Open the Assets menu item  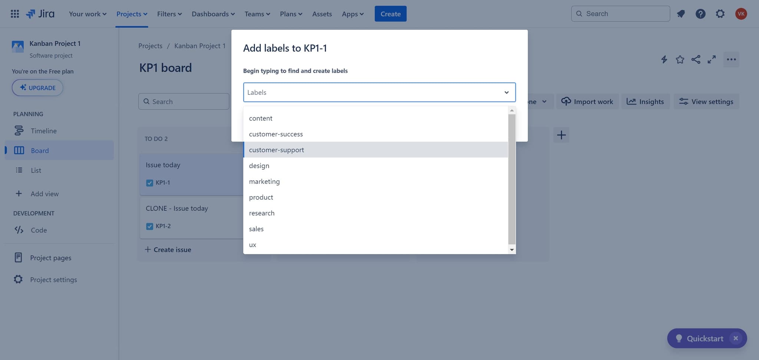[322, 14]
